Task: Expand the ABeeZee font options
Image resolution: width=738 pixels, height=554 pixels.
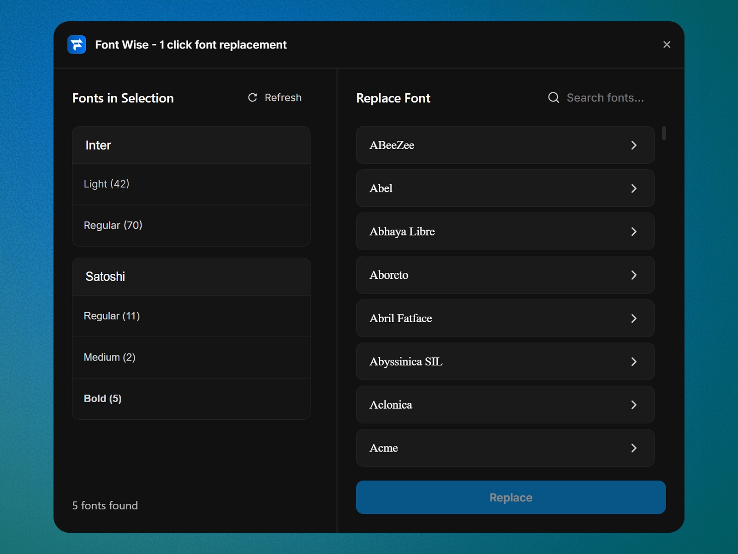Action: tap(634, 145)
